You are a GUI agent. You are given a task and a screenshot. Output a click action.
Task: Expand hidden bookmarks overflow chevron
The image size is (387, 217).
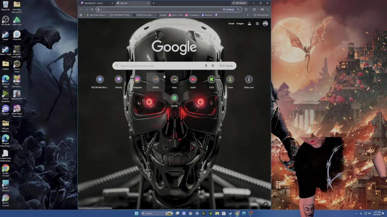[248, 15]
